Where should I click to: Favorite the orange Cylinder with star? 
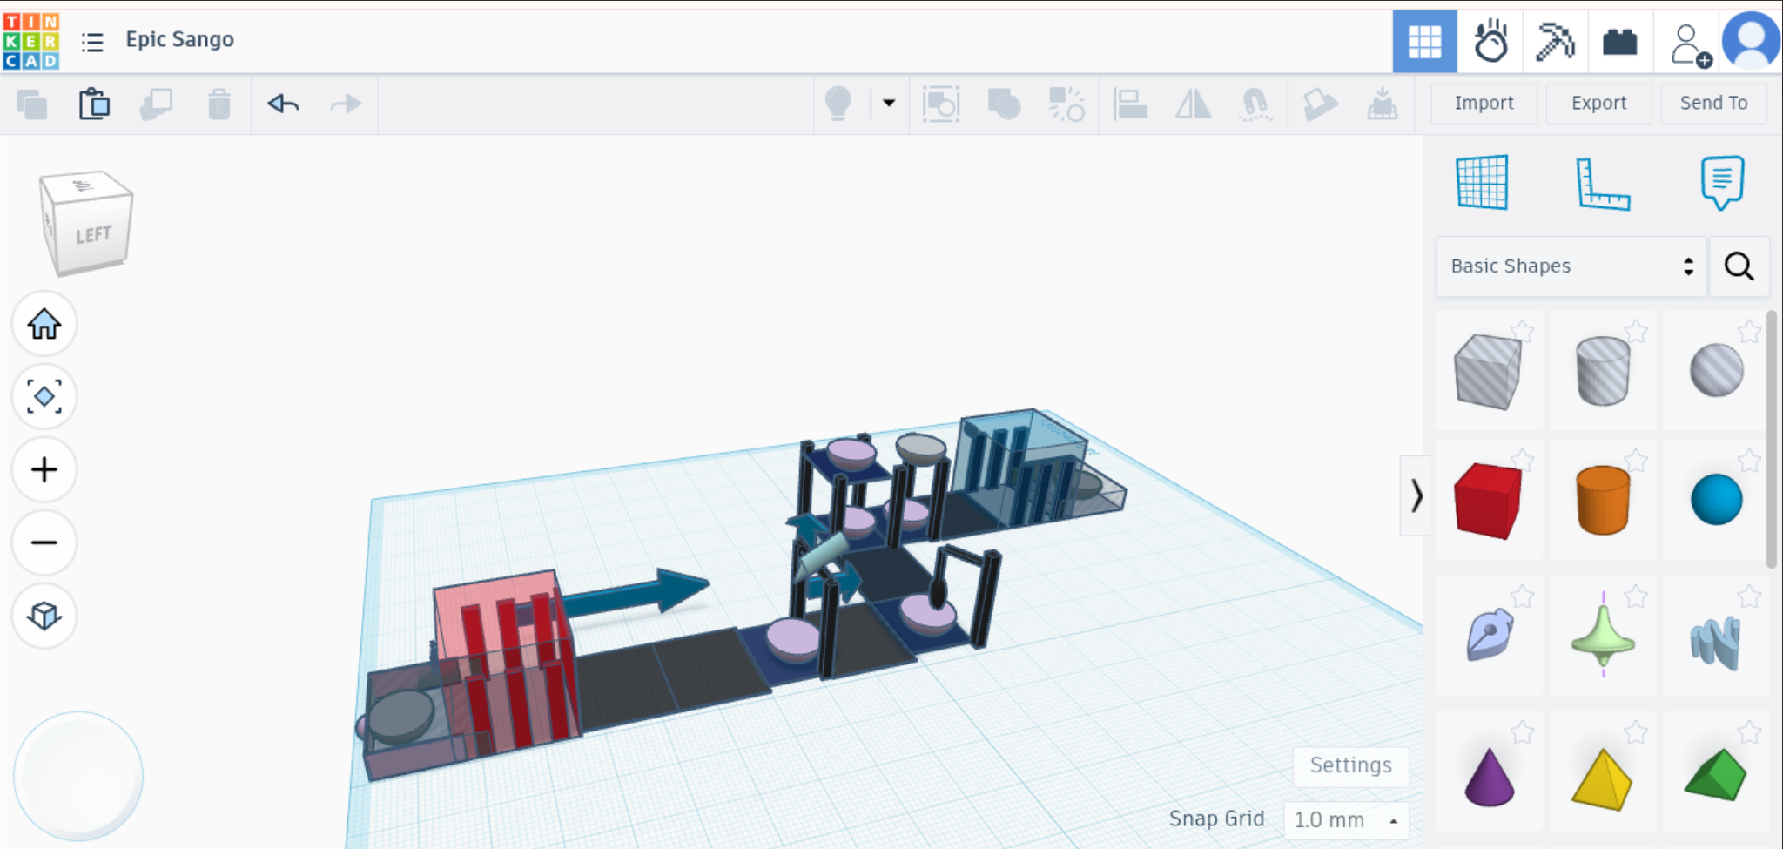(1636, 460)
